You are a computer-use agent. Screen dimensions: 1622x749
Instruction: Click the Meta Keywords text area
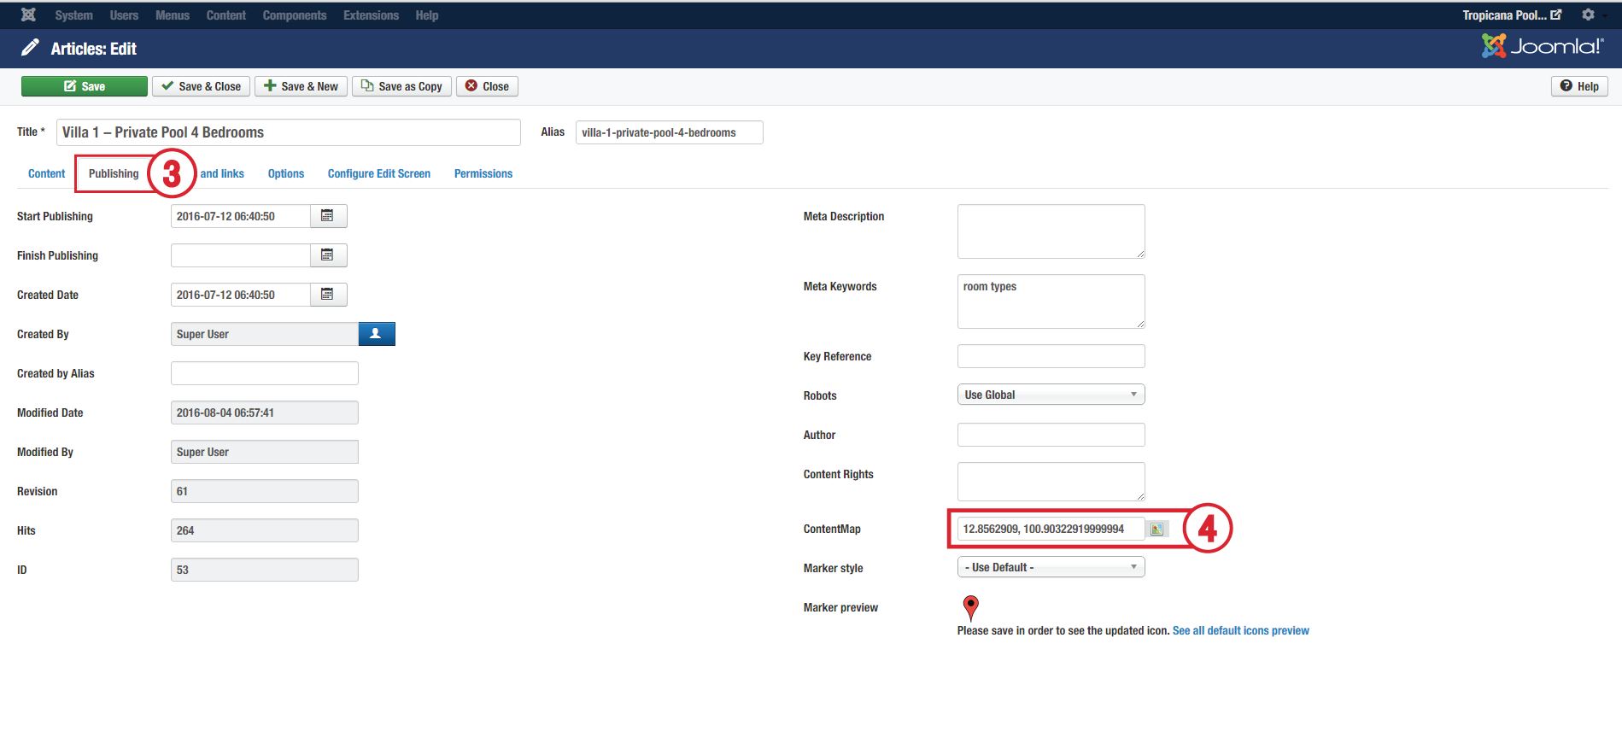click(x=1051, y=301)
